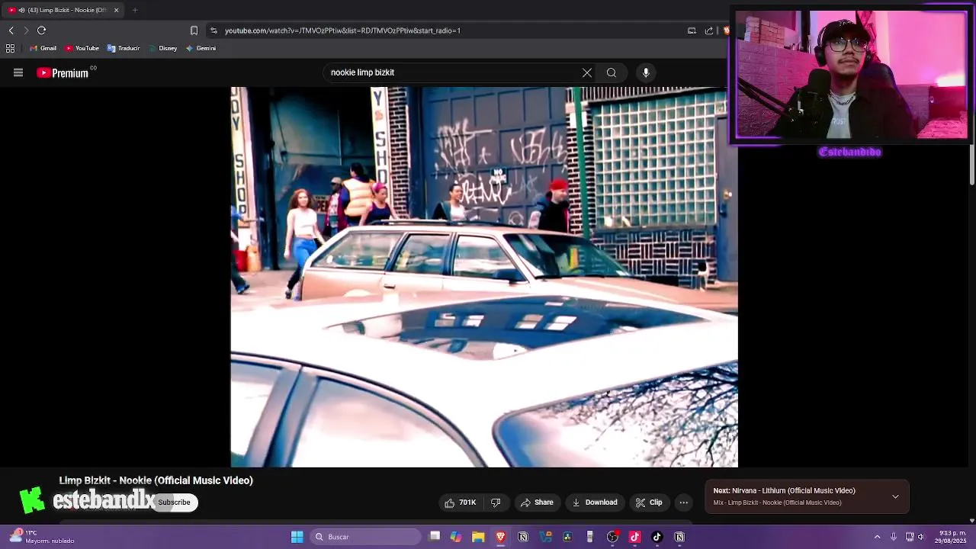This screenshot has width=976, height=549.
Task: Close the Limp Bizkit browser tab
Action: pos(116,10)
